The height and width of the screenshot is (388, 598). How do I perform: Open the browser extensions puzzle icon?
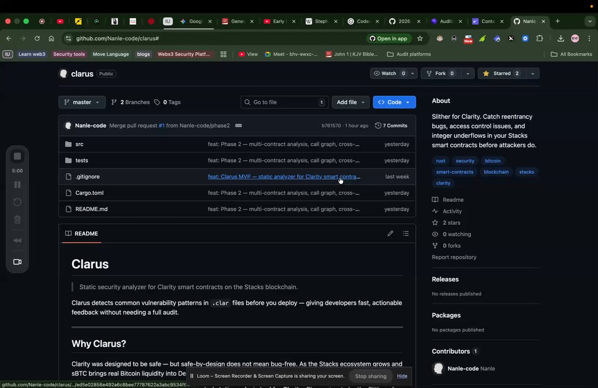point(539,39)
